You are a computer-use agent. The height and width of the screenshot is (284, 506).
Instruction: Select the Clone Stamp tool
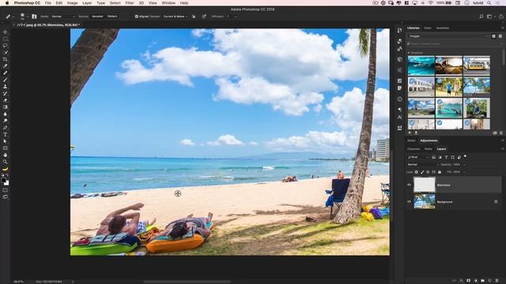click(6, 87)
